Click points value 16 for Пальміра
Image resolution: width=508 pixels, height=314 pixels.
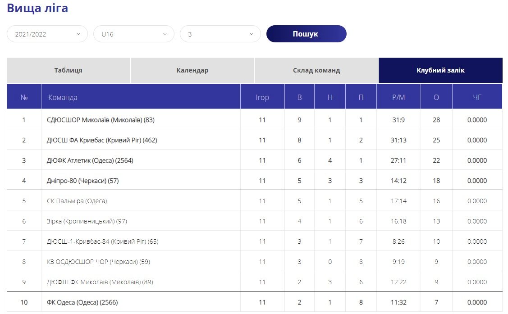[x=436, y=201]
